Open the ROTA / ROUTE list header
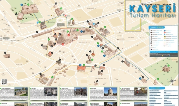The width and height of the screenshot is (179, 106). [157, 88]
